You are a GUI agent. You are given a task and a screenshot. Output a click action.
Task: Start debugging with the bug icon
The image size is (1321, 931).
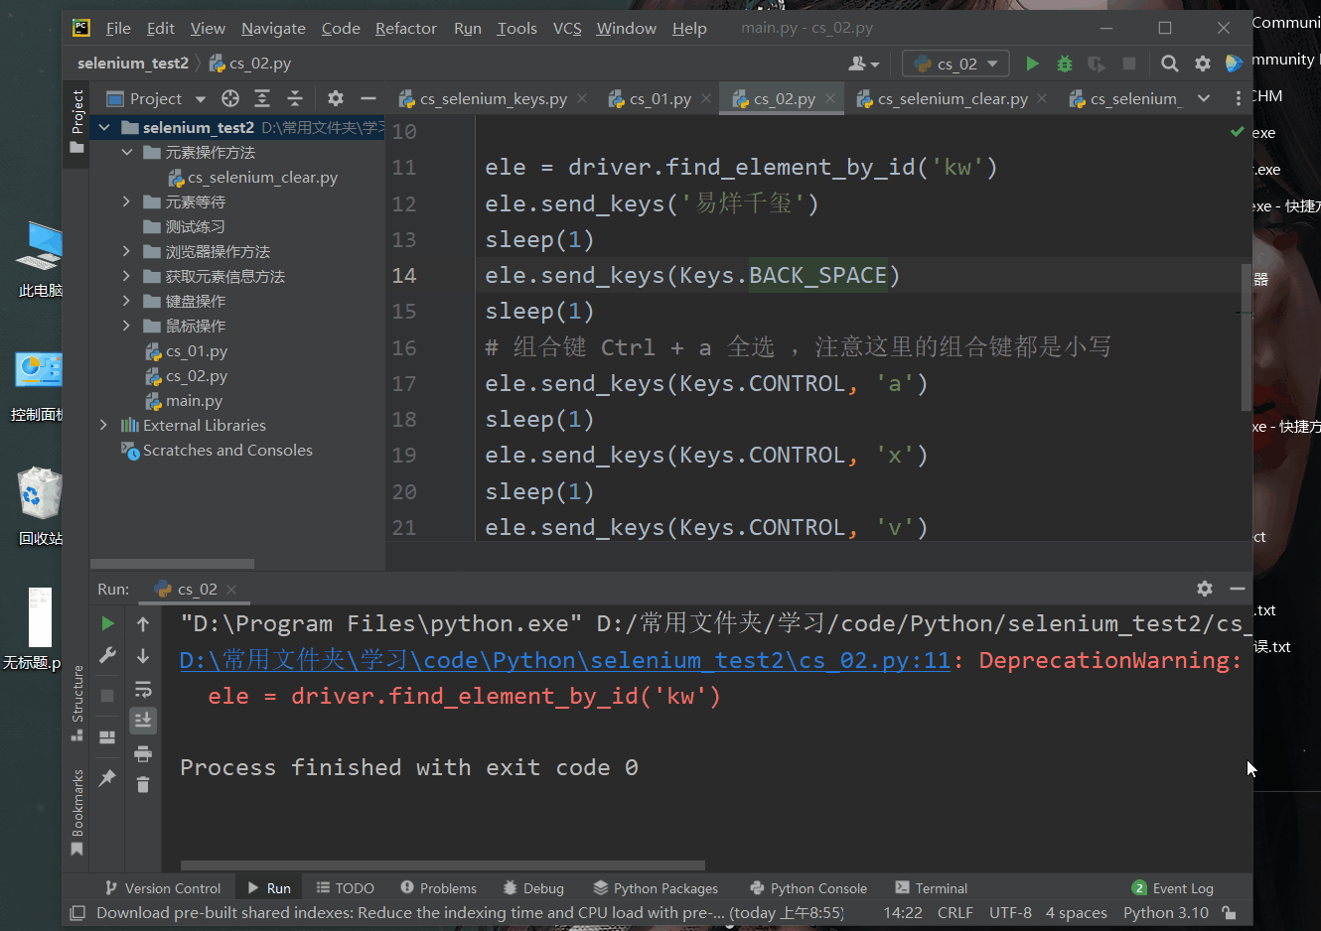[x=1065, y=64]
